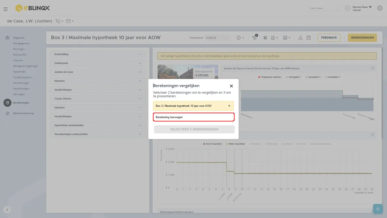Screen dimensions: 387x218
Task: Click the SELECTEER 2 BEREKENINGEN button
Action: click(194, 129)
